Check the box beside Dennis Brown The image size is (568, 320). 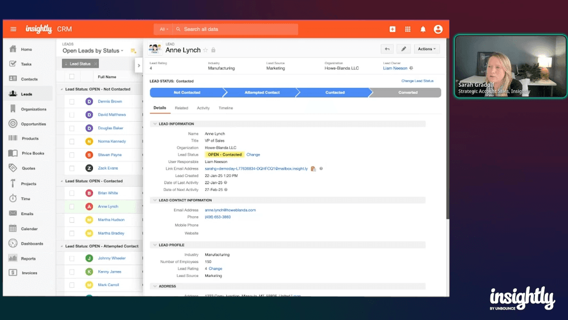pyautogui.click(x=72, y=102)
